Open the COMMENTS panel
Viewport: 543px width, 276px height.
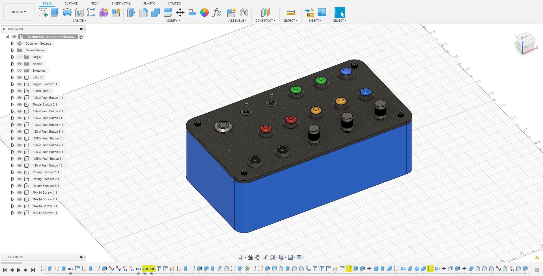16,257
